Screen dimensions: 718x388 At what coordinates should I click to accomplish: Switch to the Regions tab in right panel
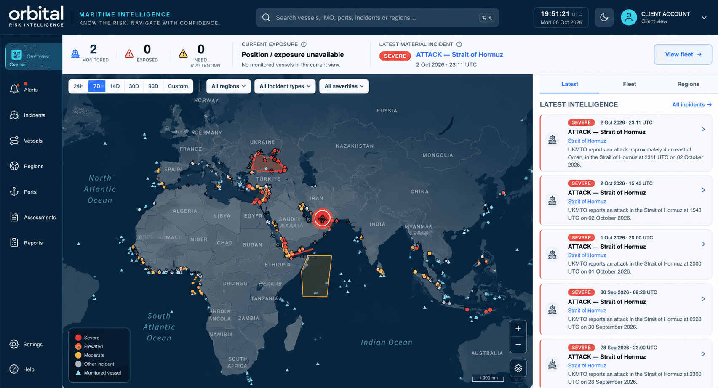click(x=688, y=84)
